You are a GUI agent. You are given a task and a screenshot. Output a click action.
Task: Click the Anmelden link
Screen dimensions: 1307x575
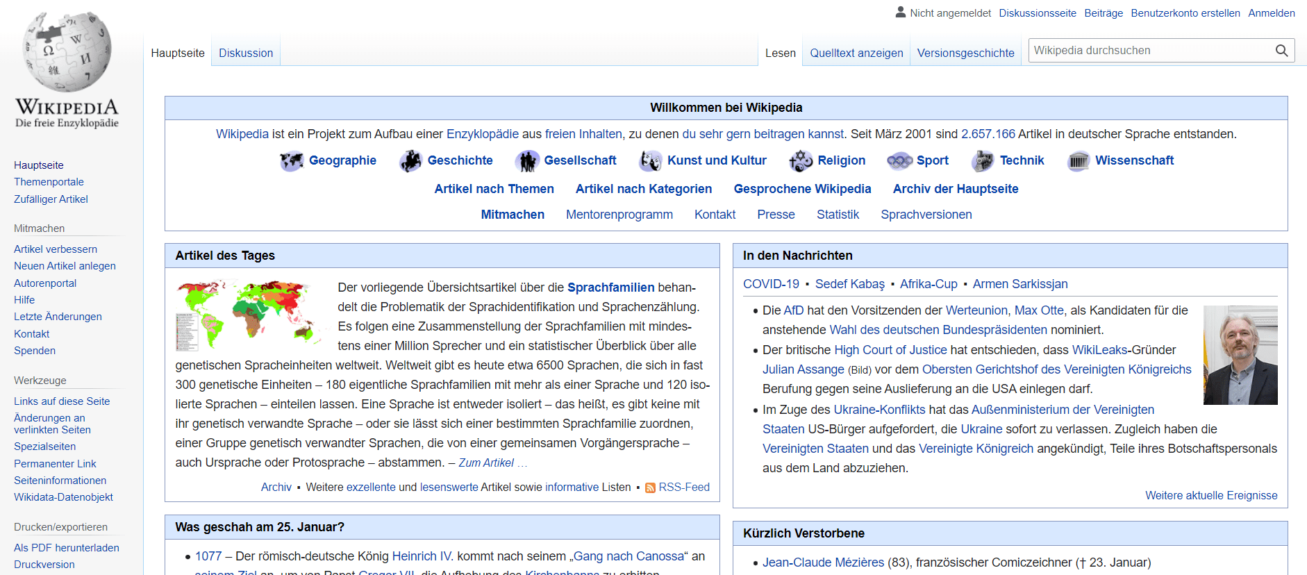click(1272, 13)
